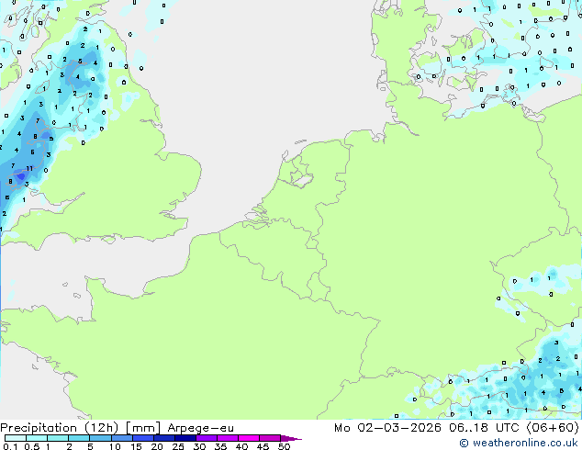
Task: Select legend swatch between 20 and 25
Action: tap(163, 438)
